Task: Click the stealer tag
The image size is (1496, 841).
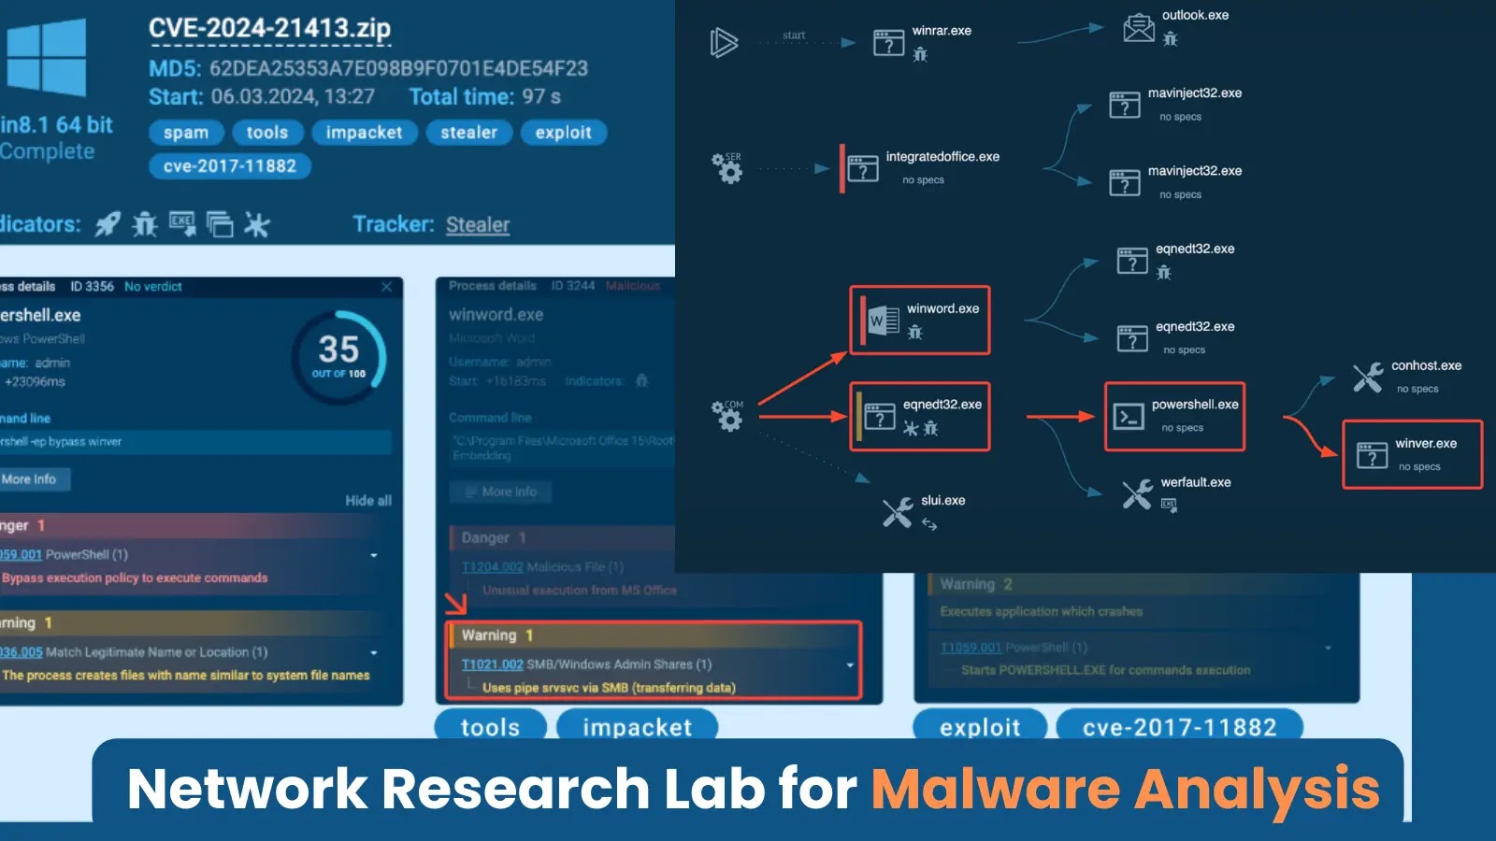Action: 469,133
